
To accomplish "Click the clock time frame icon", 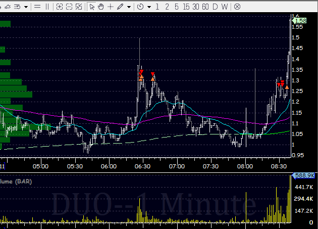I will tap(140, 7).
